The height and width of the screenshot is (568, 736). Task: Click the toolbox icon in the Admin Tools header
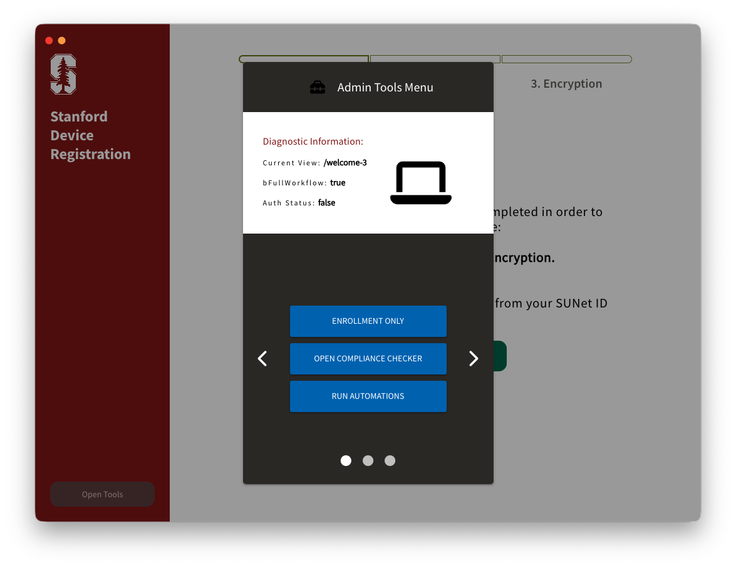[318, 88]
